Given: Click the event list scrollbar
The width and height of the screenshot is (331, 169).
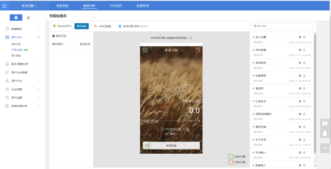Looking at the screenshot, I should [315, 93].
